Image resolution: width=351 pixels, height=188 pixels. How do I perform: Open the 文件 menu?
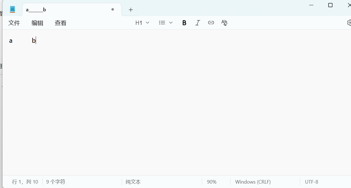pos(14,23)
